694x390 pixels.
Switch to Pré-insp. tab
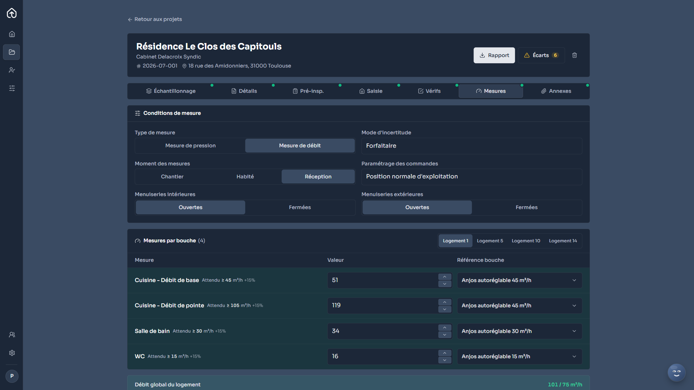pos(308,91)
